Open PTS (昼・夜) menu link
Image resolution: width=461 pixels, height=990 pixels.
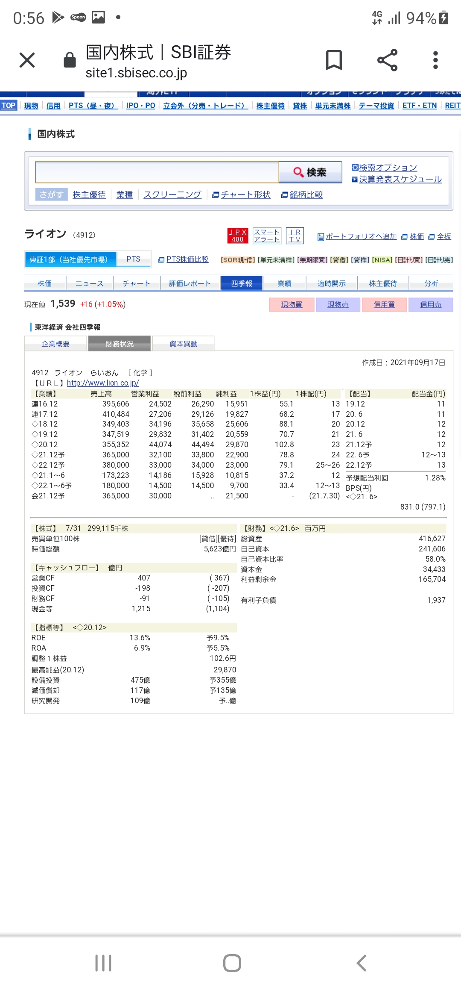[93, 106]
